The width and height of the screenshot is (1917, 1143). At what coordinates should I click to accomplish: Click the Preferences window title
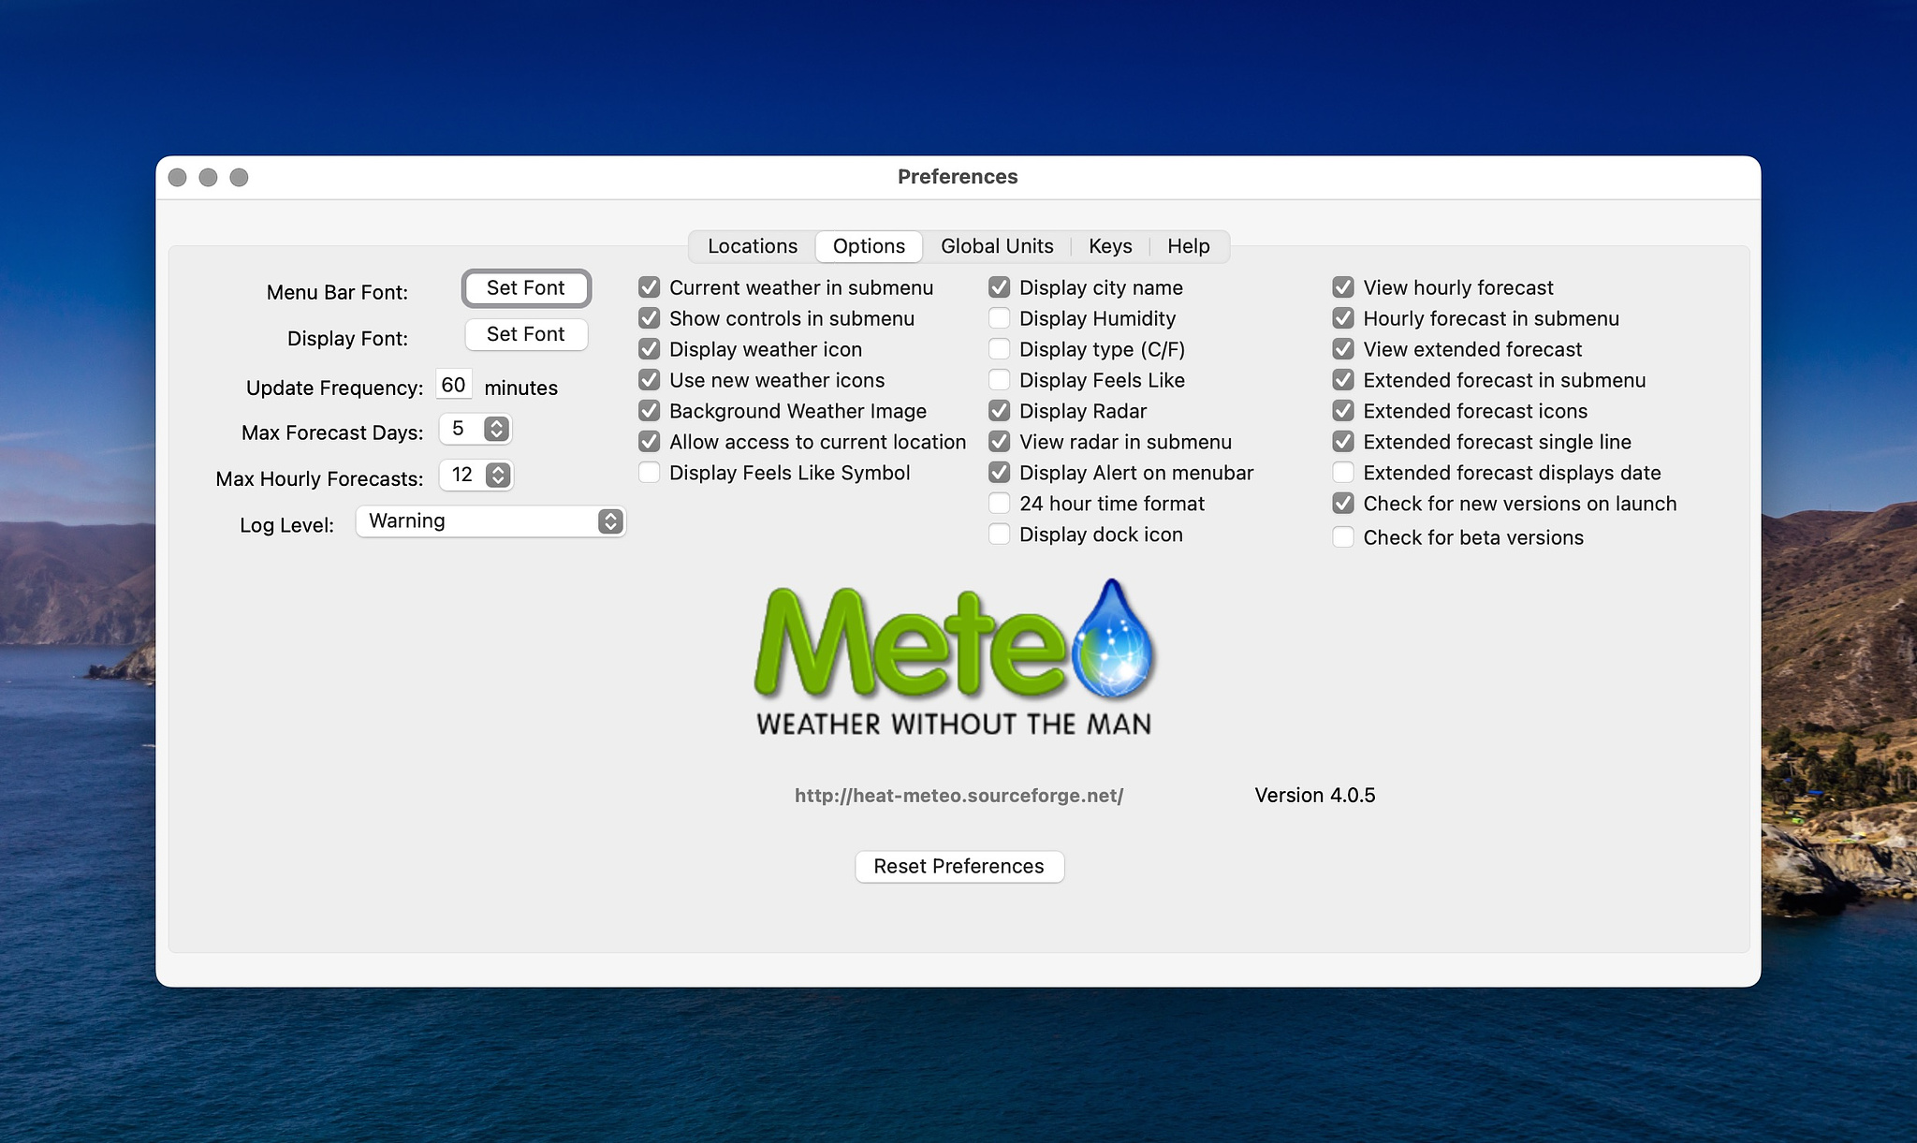(x=958, y=177)
